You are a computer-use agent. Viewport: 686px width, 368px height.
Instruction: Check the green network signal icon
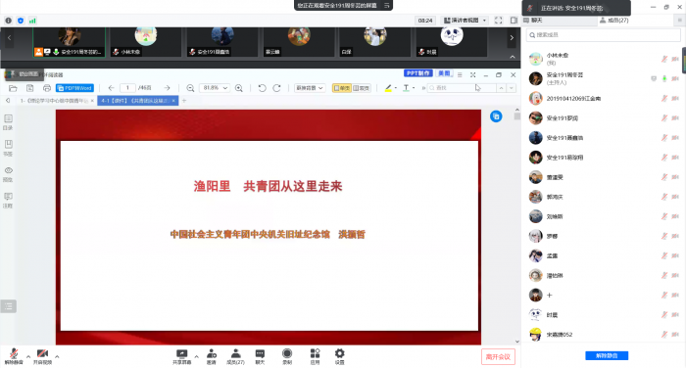(x=32, y=21)
